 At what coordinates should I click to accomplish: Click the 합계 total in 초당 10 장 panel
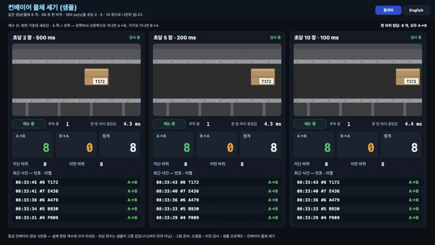pyautogui.click(x=401, y=145)
